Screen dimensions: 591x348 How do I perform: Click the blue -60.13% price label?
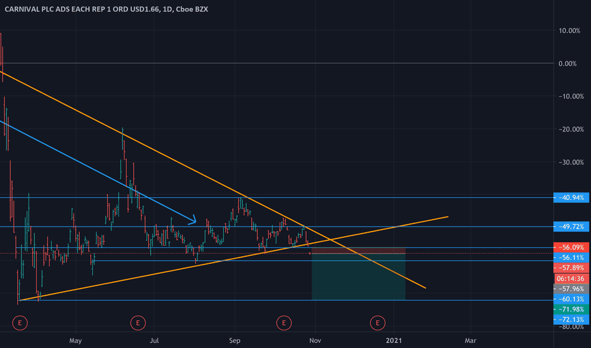[x=571, y=299]
